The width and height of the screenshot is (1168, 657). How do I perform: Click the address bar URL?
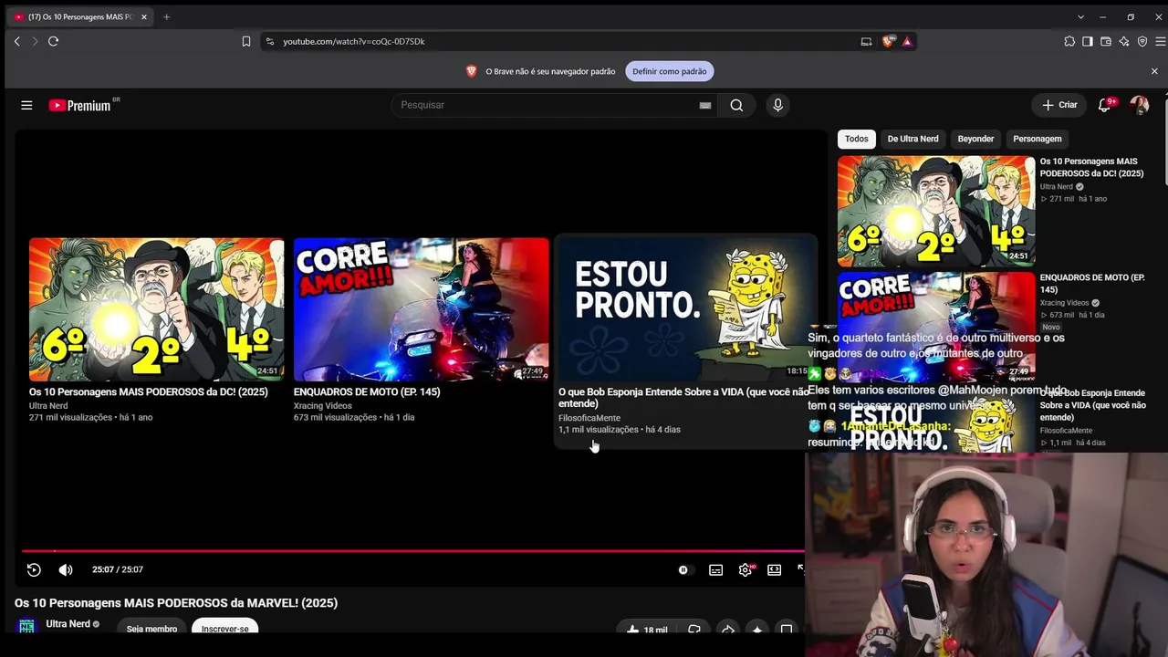click(x=354, y=41)
